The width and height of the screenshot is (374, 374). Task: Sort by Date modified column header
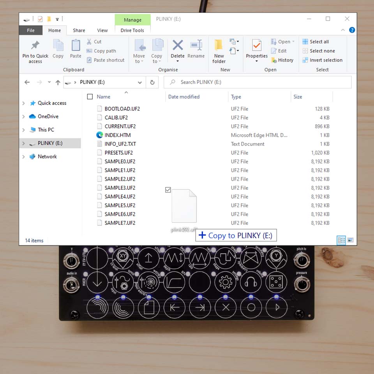click(x=184, y=97)
